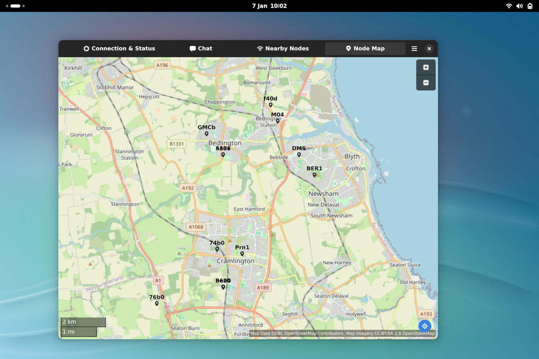Select the Node Map tab

point(365,49)
